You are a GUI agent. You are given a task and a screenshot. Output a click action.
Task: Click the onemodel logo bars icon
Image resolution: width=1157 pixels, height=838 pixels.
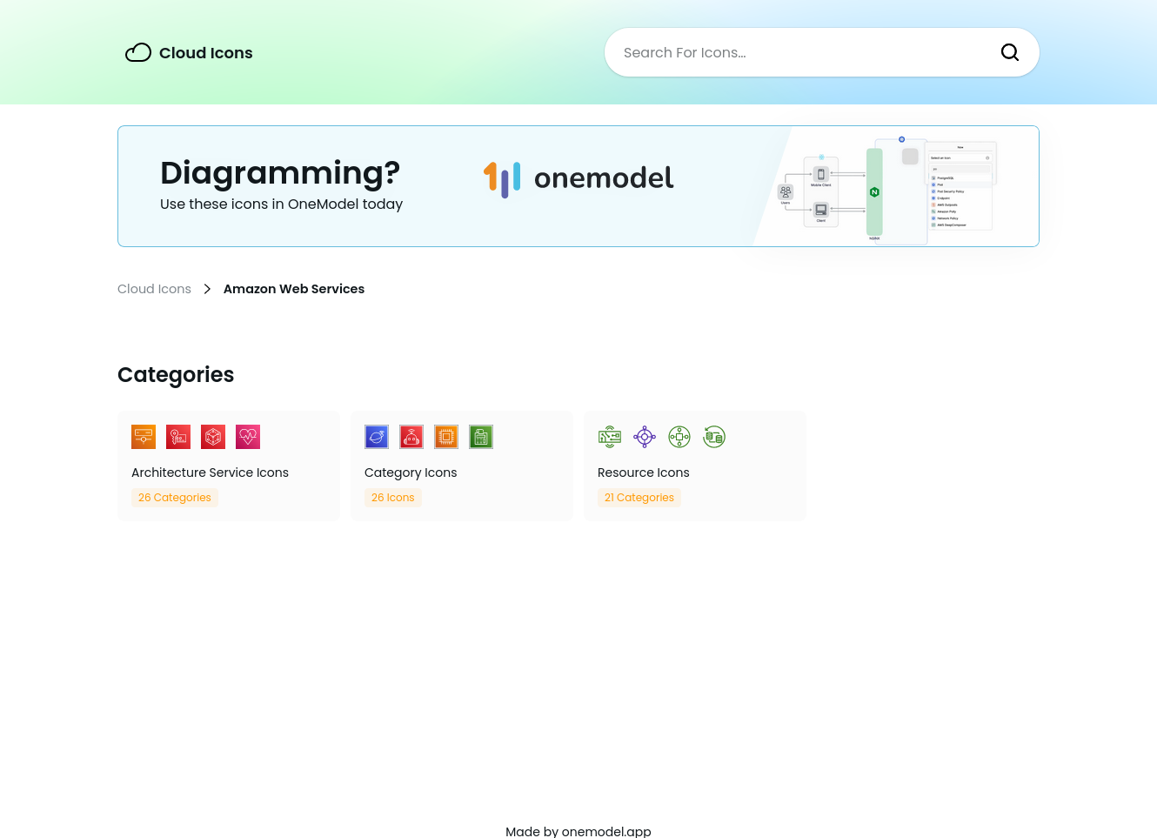502,179
